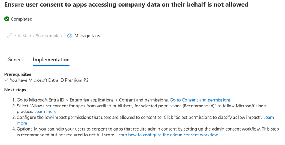This screenshot has height=145, width=285.
Task: Open Learn how to configure admin consent workflow
Action: pos(167,135)
